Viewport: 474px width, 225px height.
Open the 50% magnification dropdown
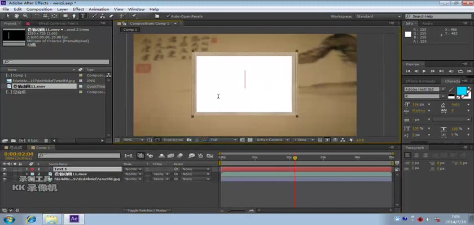coord(133,140)
